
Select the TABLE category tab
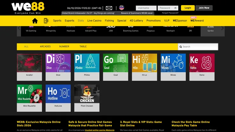[x=83, y=47]
